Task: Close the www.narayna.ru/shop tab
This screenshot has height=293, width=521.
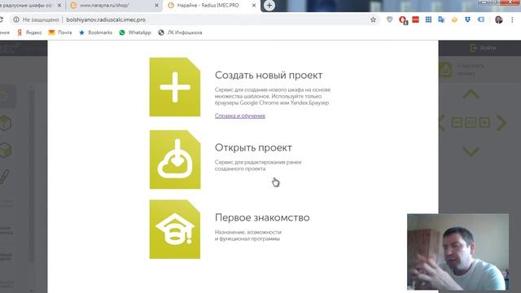Action: pyautogui.click(x=156, y=6)
